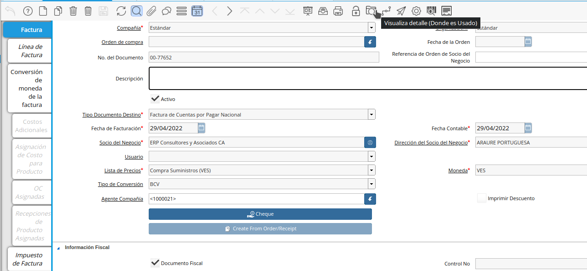This screenshot has width=587, height=271.
Task: Select the OC Asignadas tab
Action: 32,192
